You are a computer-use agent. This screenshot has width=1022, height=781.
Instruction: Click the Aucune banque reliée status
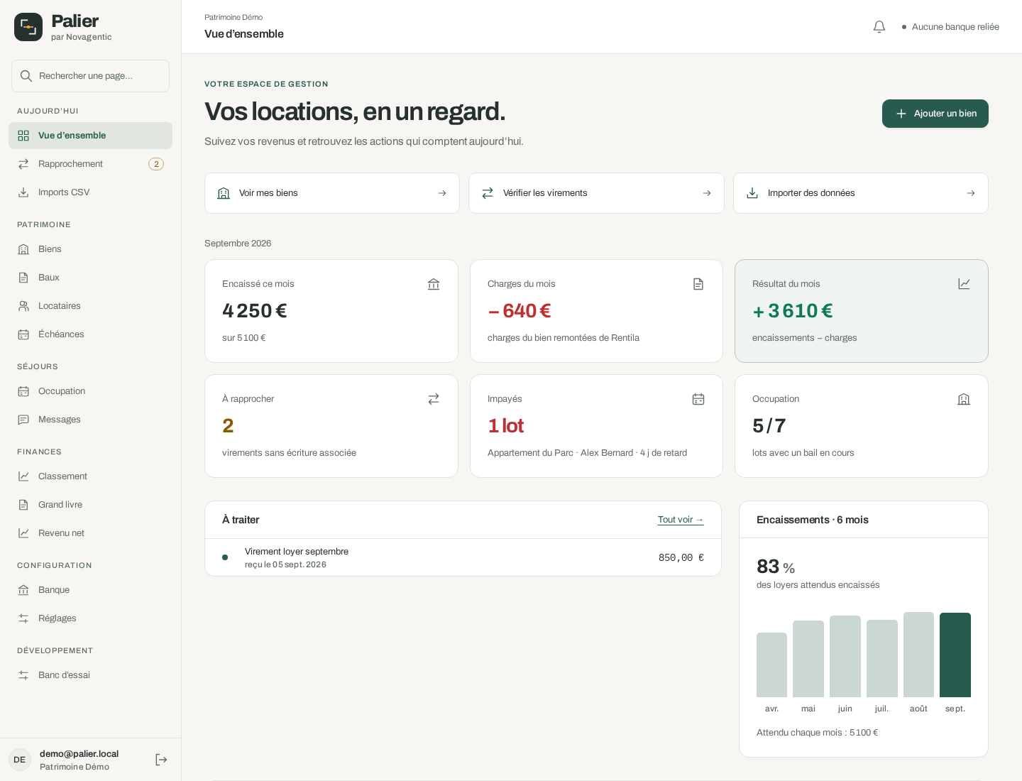950,27
